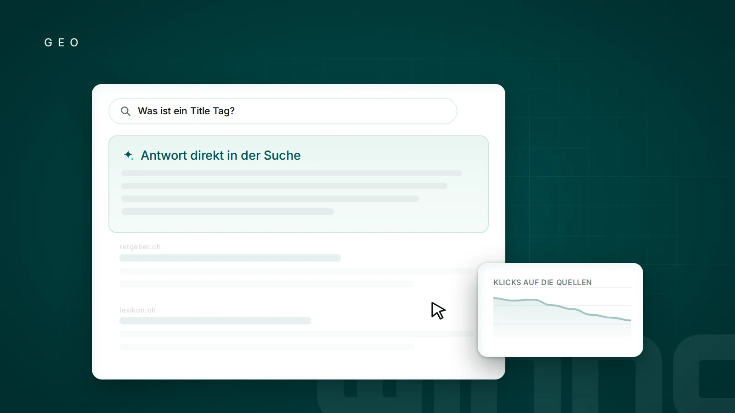Click the sparkle icon beside Antwort direkt

pyautogui.click(x=129, y=156)
